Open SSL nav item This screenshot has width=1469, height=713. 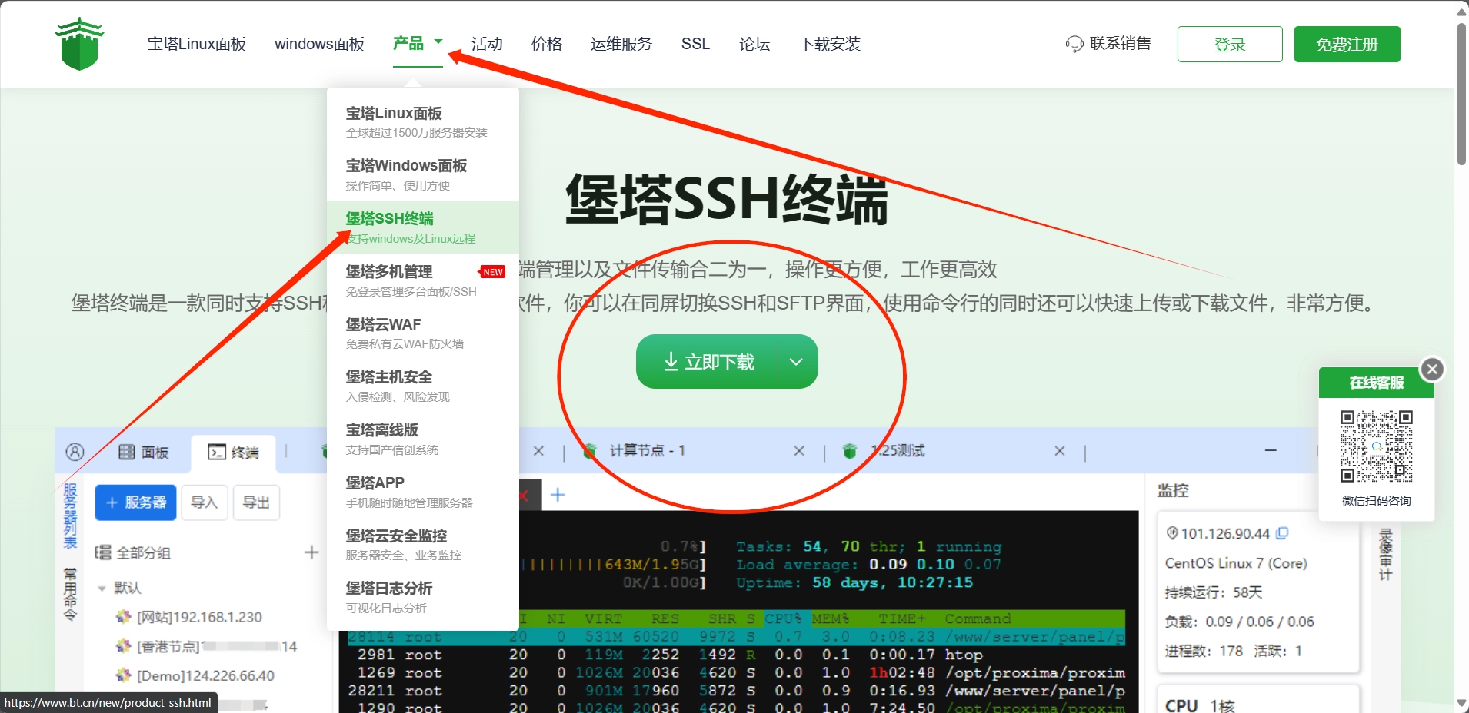click(x=695, y=44)
